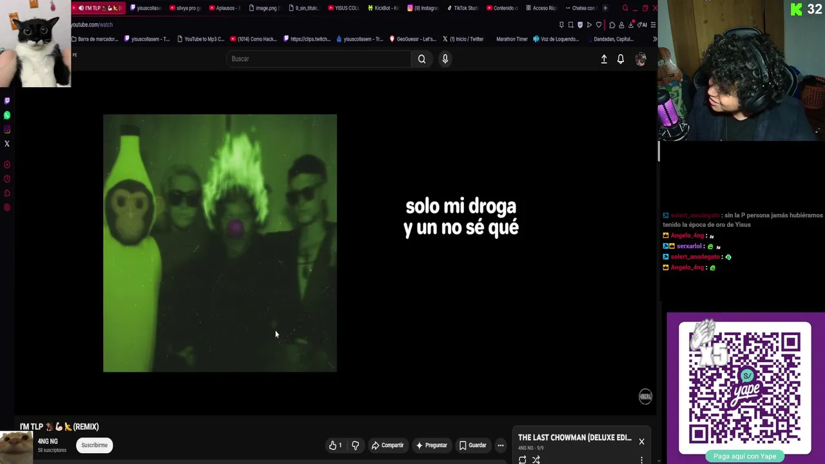Click the video player album art

click(x=220, y=243)
